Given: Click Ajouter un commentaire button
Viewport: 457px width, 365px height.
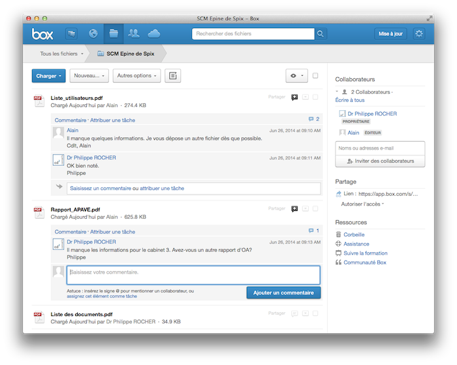Looking at the screenshot, I should coord(283,293).
